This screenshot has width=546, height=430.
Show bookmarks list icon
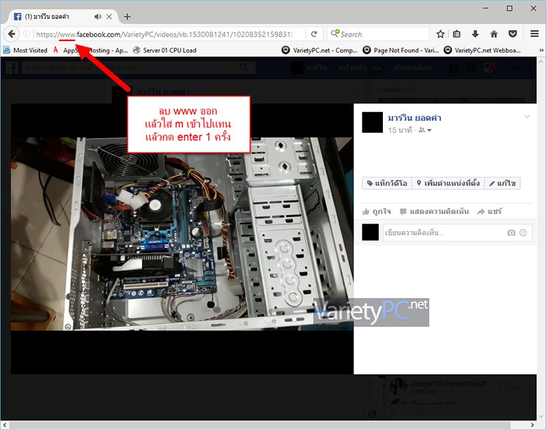tap(457, 33)
